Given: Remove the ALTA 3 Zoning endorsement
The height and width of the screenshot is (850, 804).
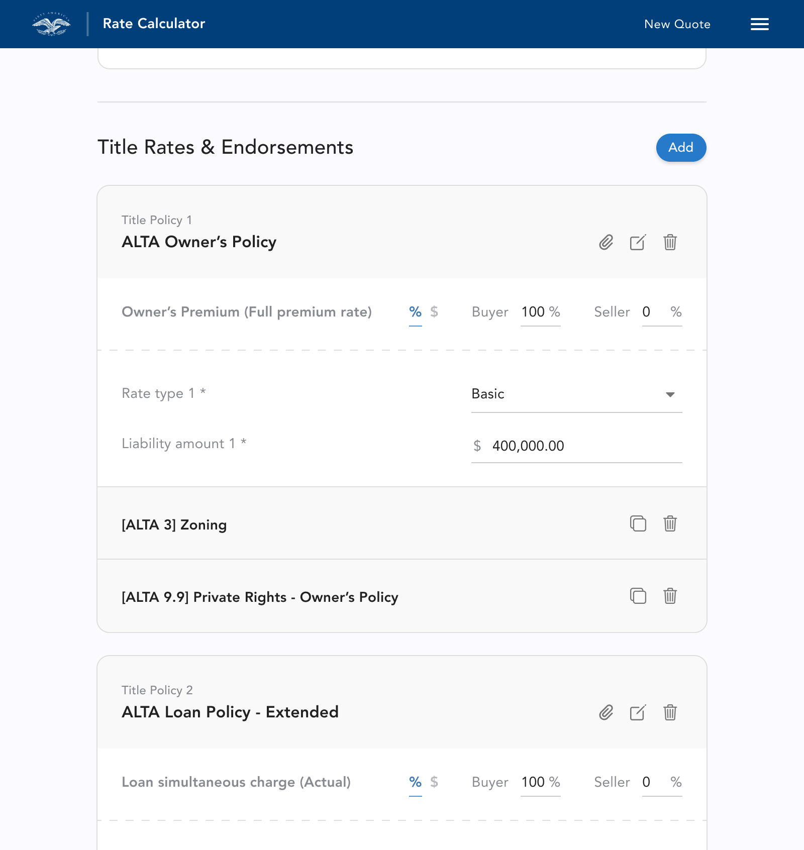Looking at the screenshot, I should [x=670, y=523].
